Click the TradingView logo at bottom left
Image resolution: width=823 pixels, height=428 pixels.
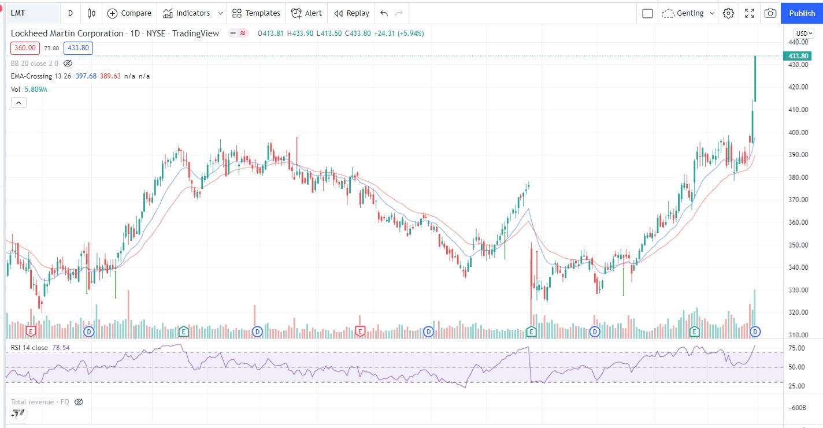click(x=18, y=413)
